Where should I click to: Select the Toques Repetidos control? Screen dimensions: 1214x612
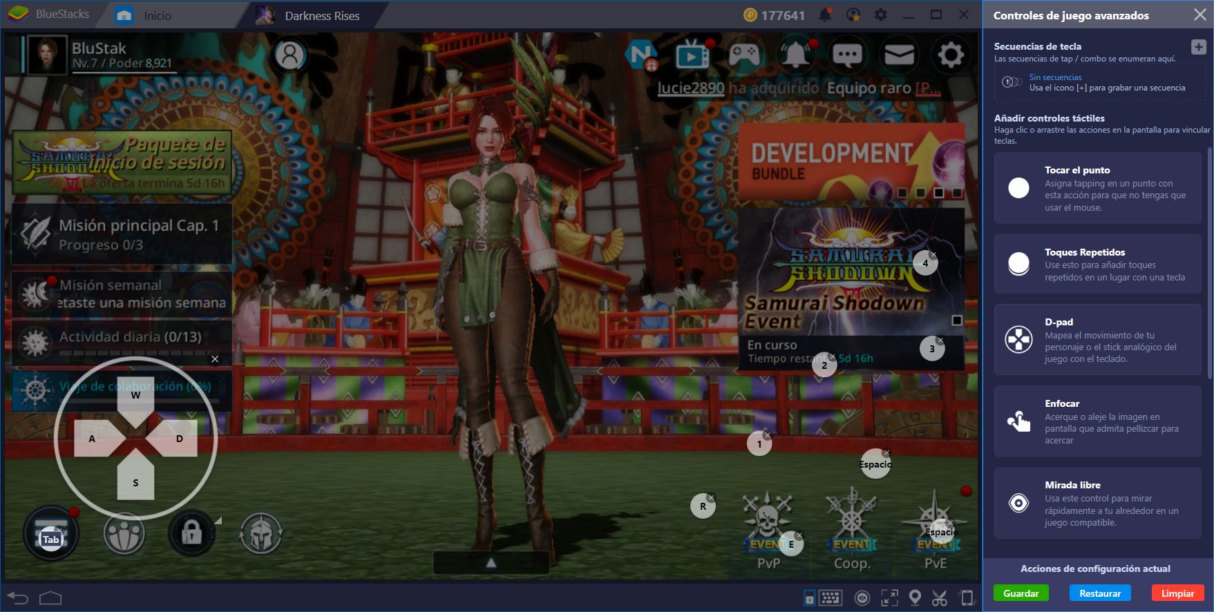(1097, 264)
